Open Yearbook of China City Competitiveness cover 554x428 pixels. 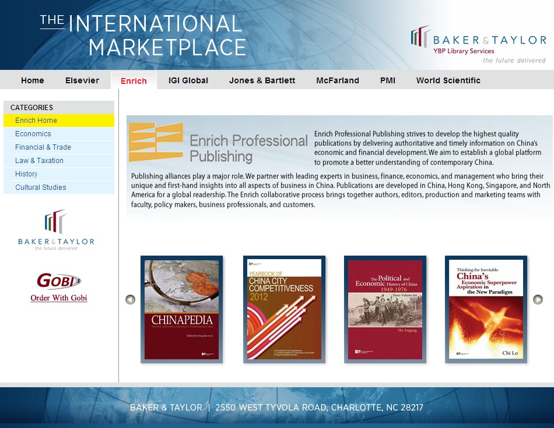284,309
